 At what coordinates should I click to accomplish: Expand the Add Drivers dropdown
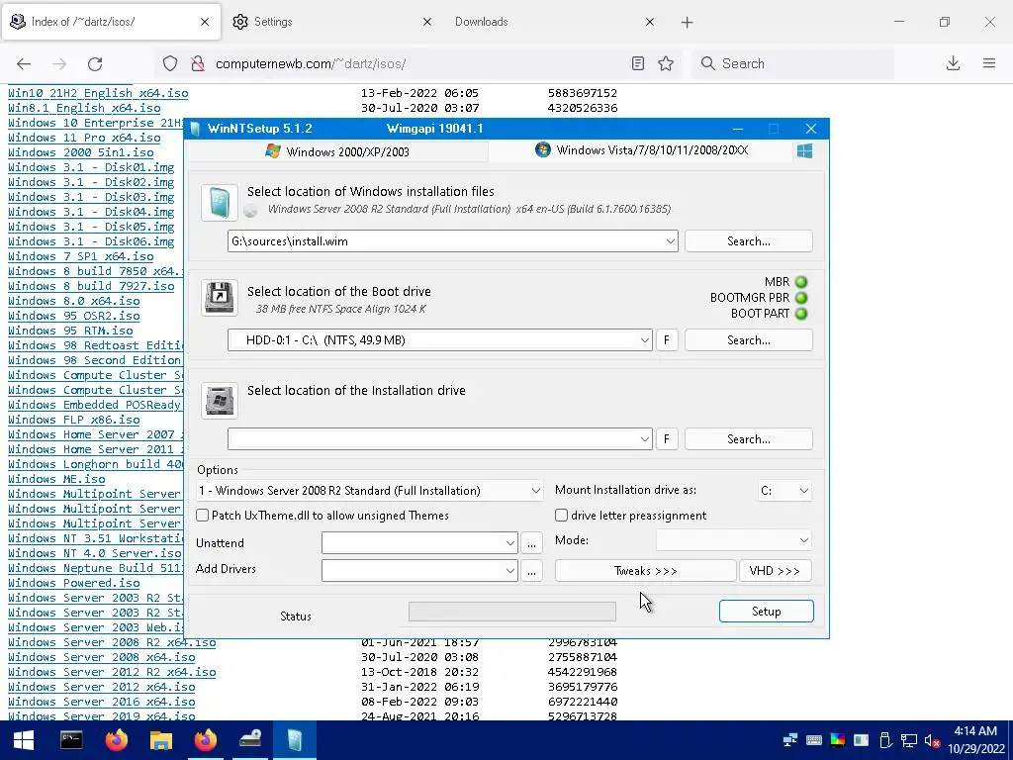[x=509, y=570]
